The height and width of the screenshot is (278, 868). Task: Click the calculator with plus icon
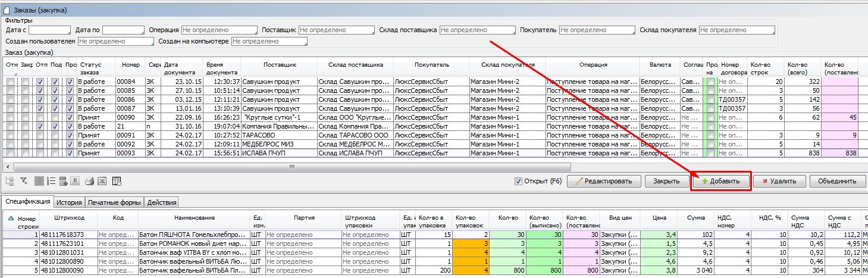pos(64,182)
